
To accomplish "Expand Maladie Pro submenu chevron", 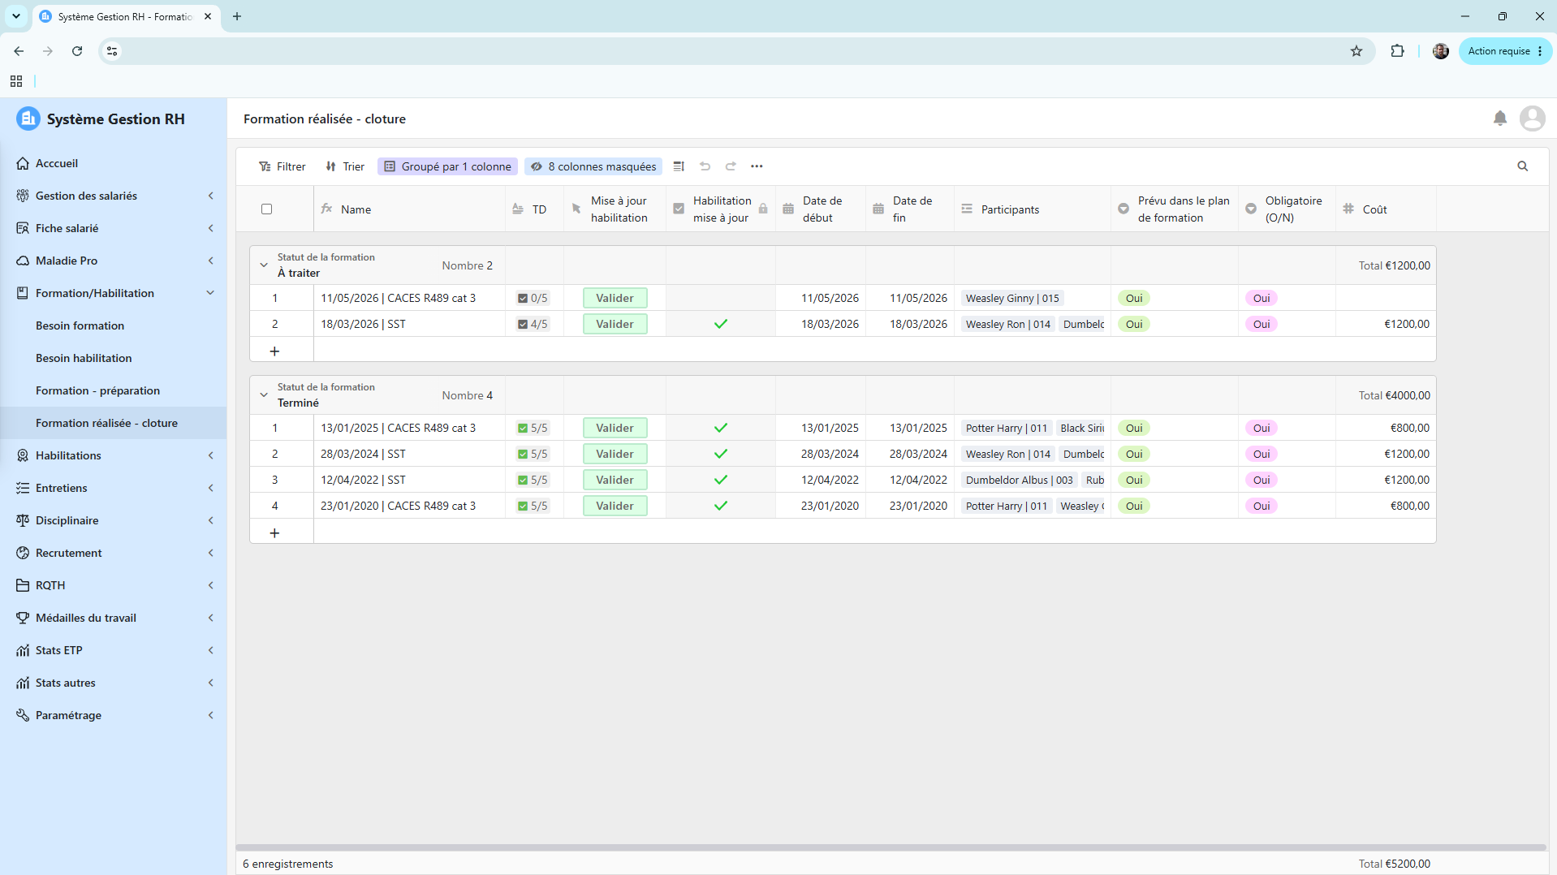I will [x=210, y=261].
